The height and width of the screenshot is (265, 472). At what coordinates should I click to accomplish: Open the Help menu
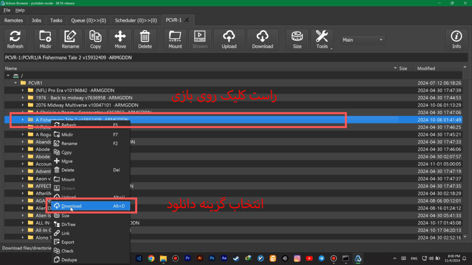pyautogui.click(x=20, y=10)
